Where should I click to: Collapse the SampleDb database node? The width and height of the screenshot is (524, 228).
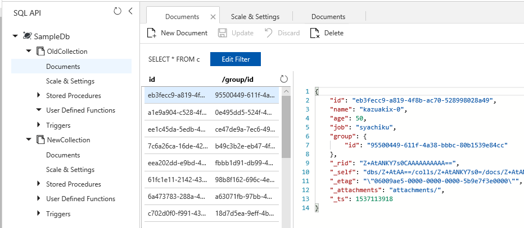tap(15, 36)
